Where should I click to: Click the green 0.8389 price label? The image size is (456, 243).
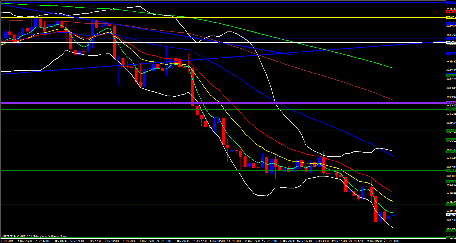pyautogui.click(x=451, y=171)
